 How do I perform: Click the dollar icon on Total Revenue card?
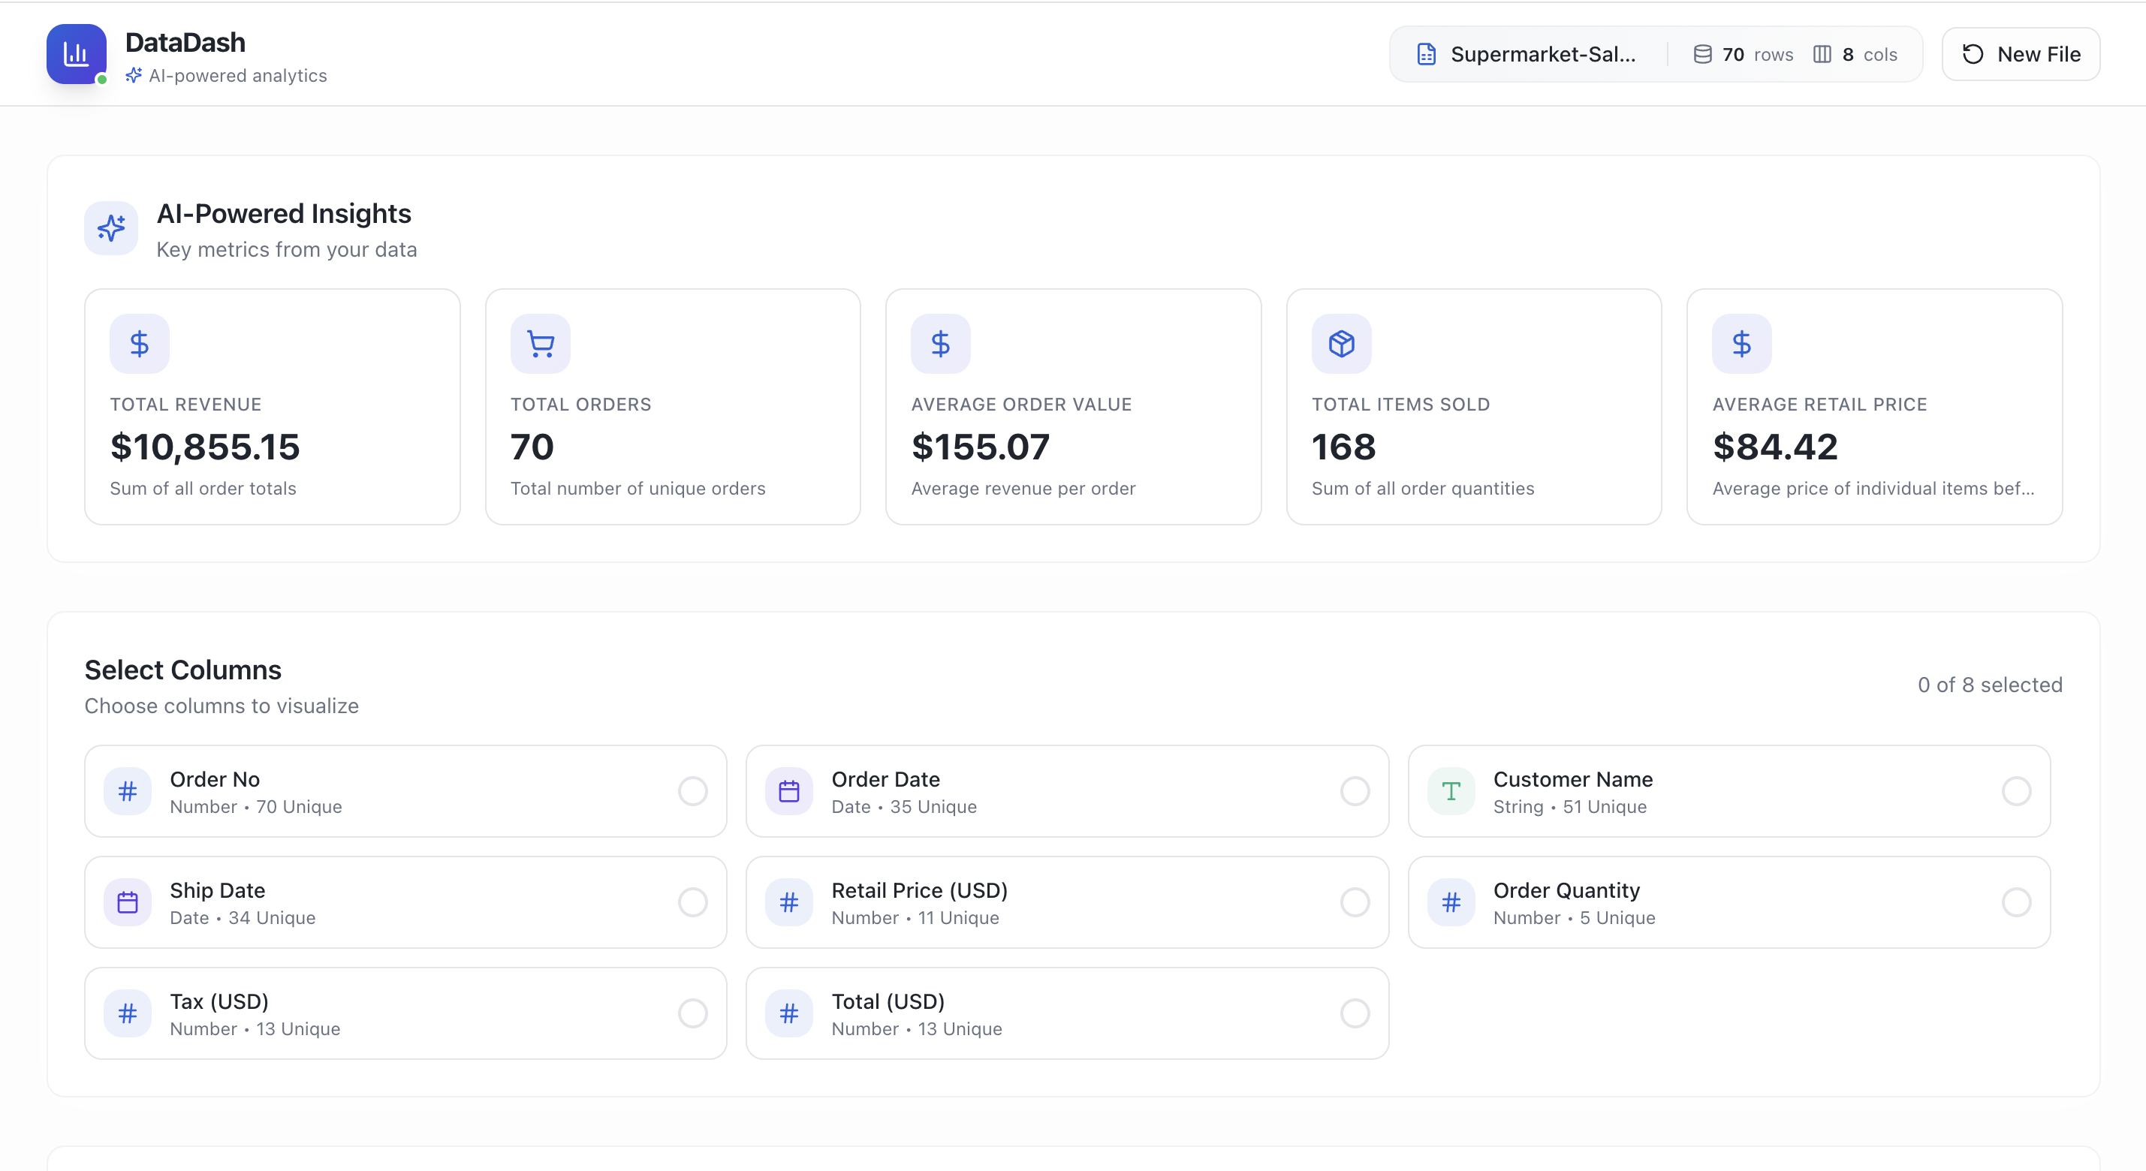tap(139, 342)
